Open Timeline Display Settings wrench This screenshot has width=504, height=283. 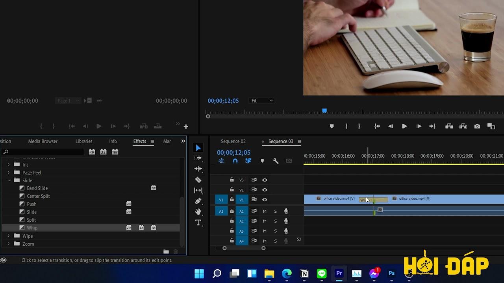(276, 161)
